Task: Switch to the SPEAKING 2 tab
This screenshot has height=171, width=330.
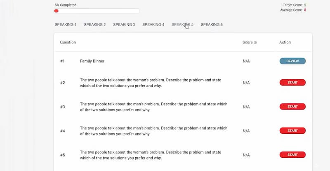Action: click(x=95, y=25)
